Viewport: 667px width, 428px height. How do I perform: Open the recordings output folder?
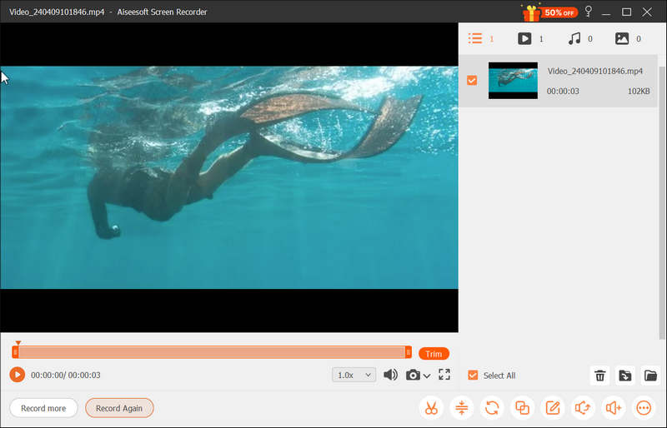(650, 376)
